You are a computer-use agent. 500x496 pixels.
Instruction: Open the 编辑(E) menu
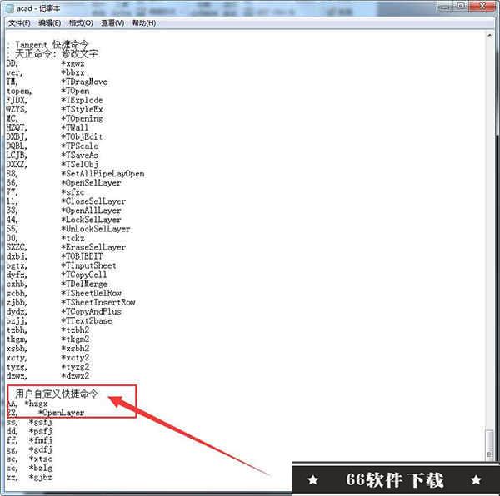49,23
